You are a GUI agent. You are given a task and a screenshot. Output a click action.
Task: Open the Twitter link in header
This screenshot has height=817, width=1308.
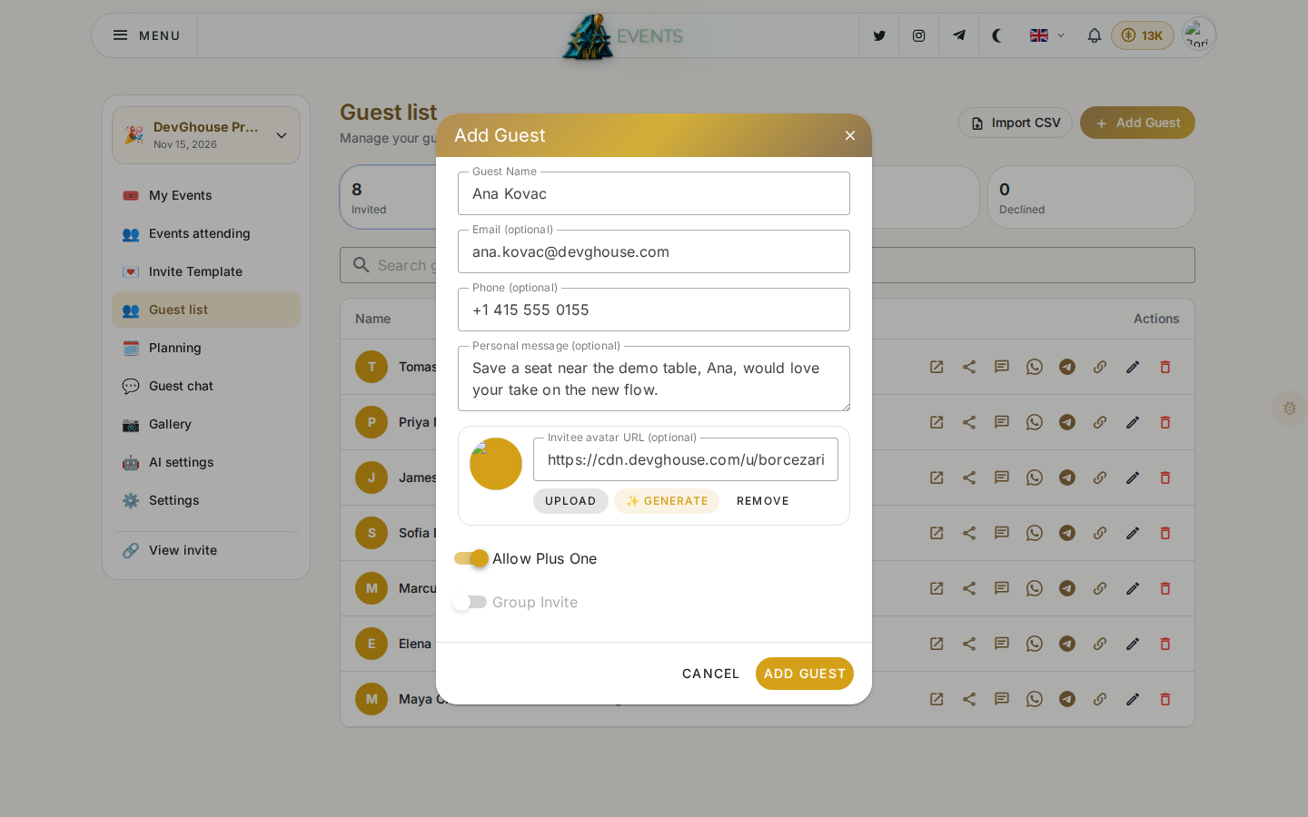pyautogui.click(x=879, y=35)
